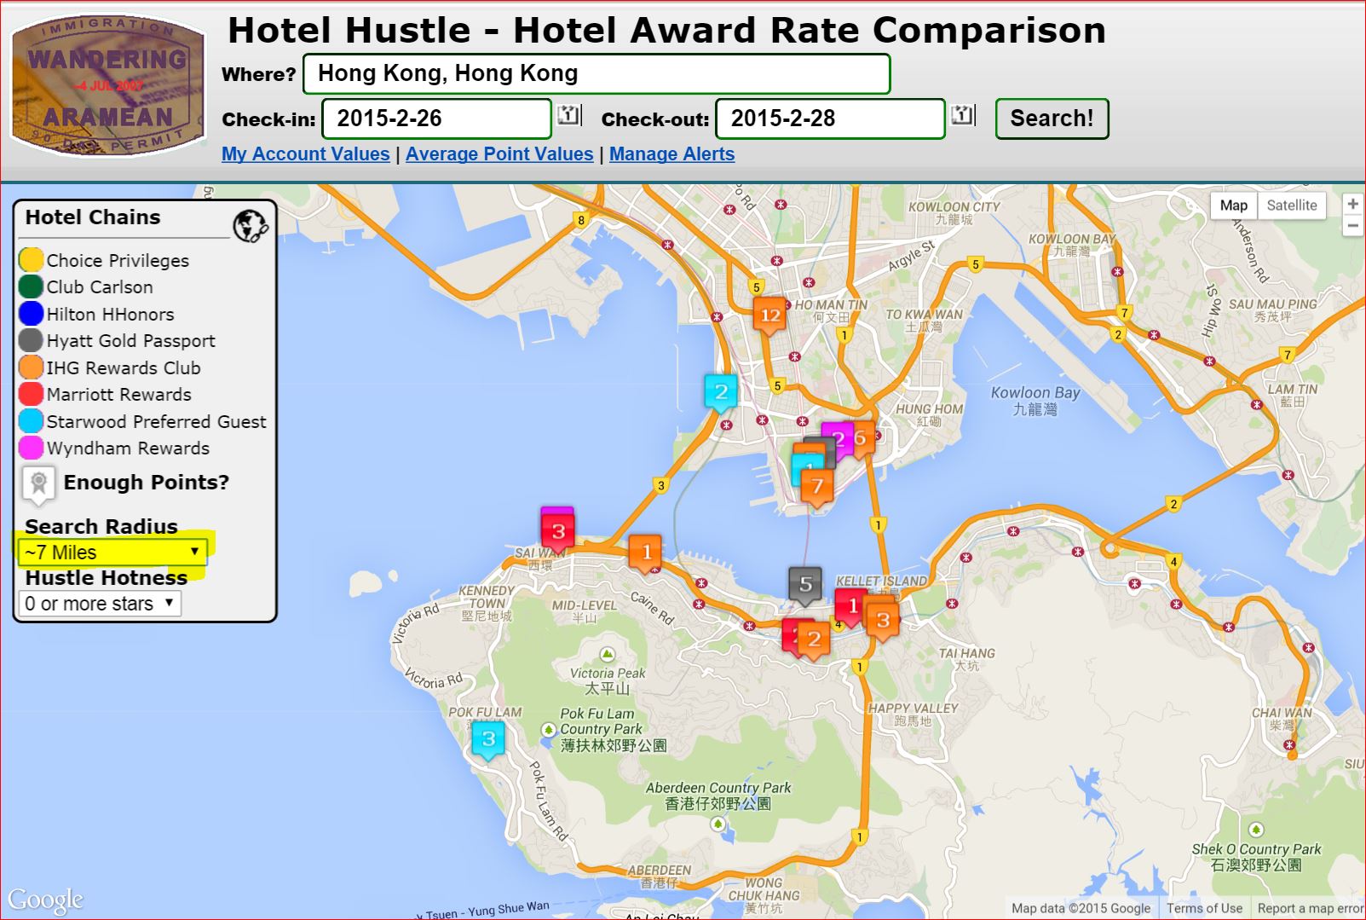Open the check-in calendar picker icon
This screenshot has width=1366, height=920.
(x=568, y=115)
